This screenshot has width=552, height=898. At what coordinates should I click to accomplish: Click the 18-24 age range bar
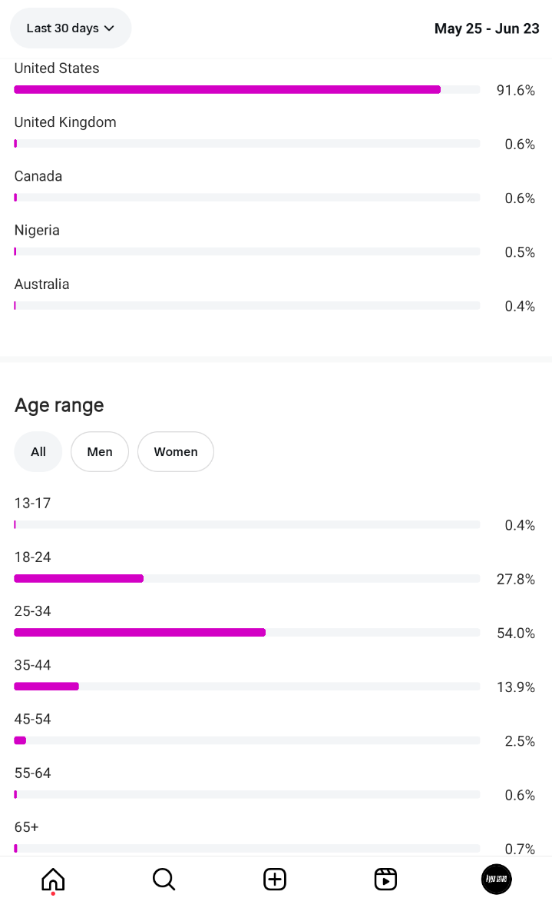coord(247,578)
